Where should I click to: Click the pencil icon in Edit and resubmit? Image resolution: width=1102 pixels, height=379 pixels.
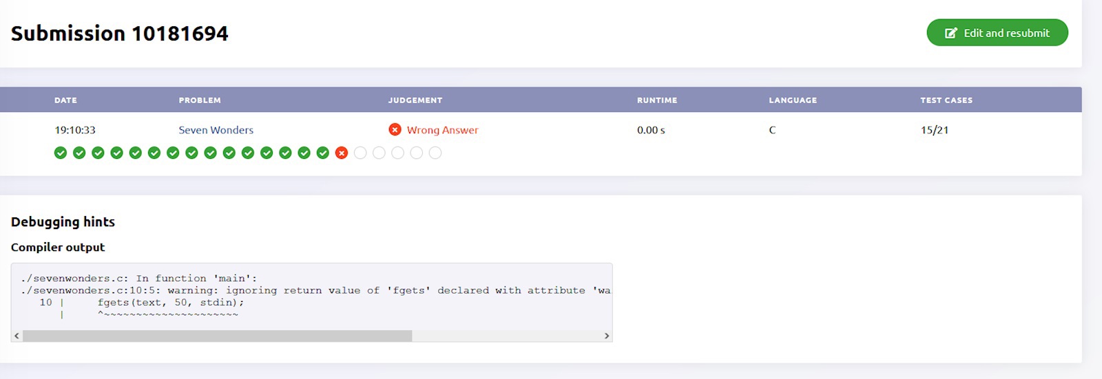coord(951,33)
